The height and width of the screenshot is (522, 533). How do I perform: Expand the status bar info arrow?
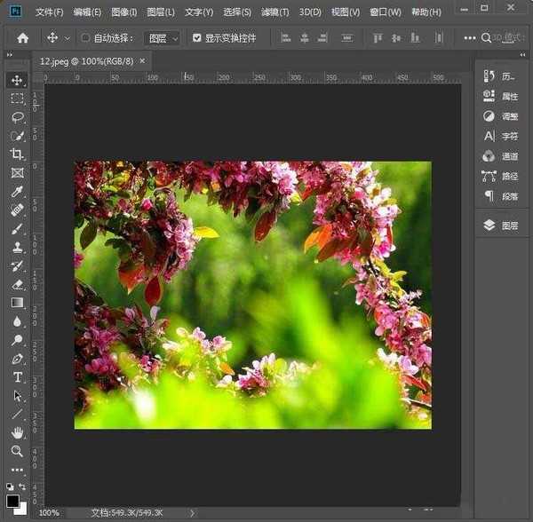click(193, 513)
